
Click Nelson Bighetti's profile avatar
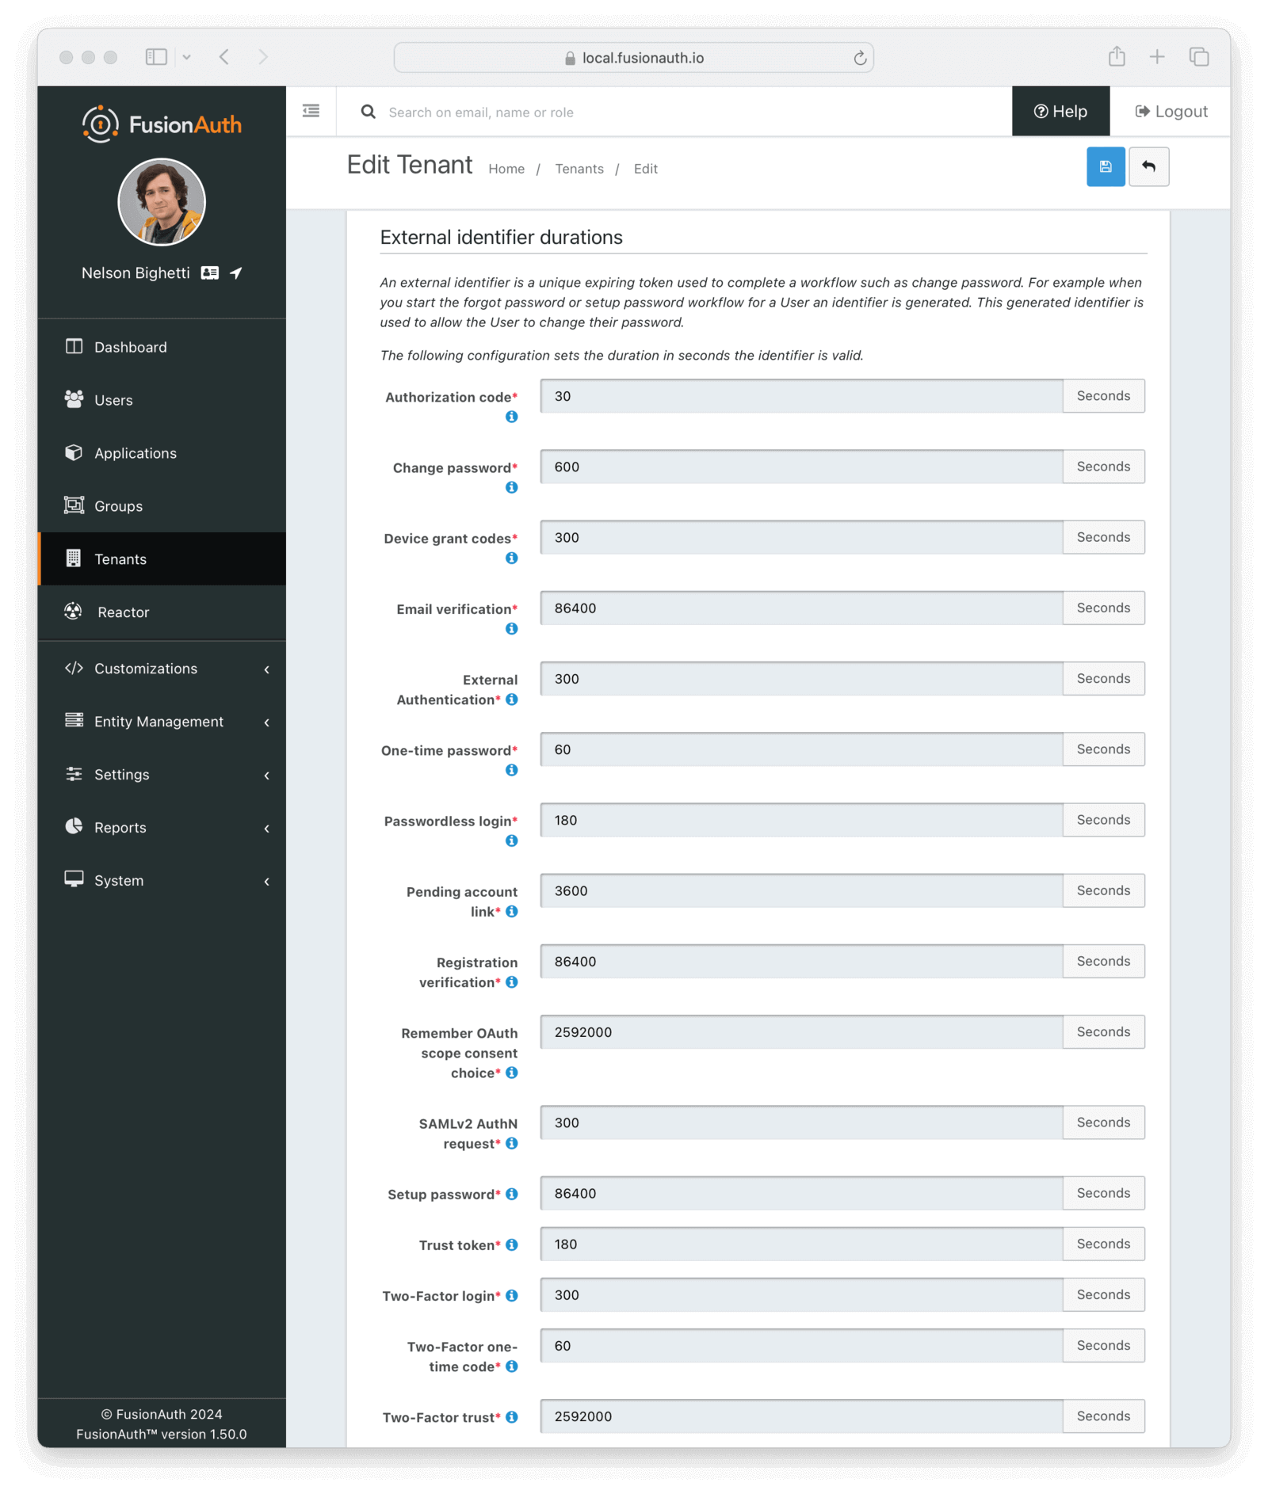point(162,202)
